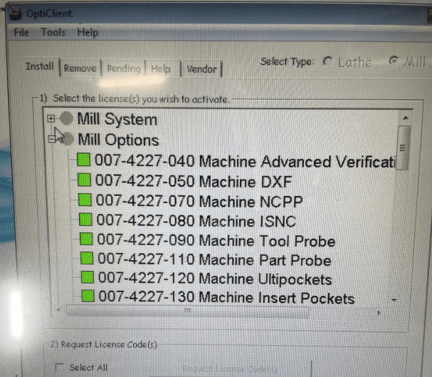Expand the Mill System tree node
The width and height of the screenshot is (432, 377).
[51, 119]
